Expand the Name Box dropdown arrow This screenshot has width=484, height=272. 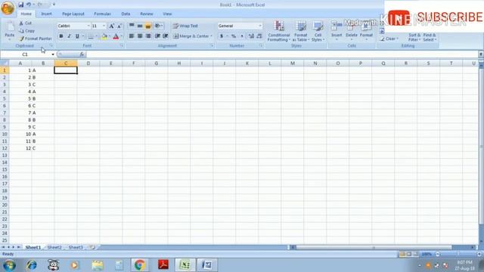pos(53,54)
